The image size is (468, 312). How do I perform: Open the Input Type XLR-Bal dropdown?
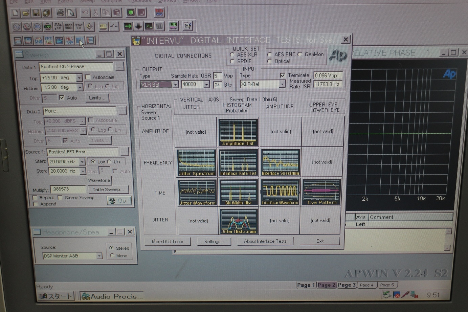coord(282,84)
